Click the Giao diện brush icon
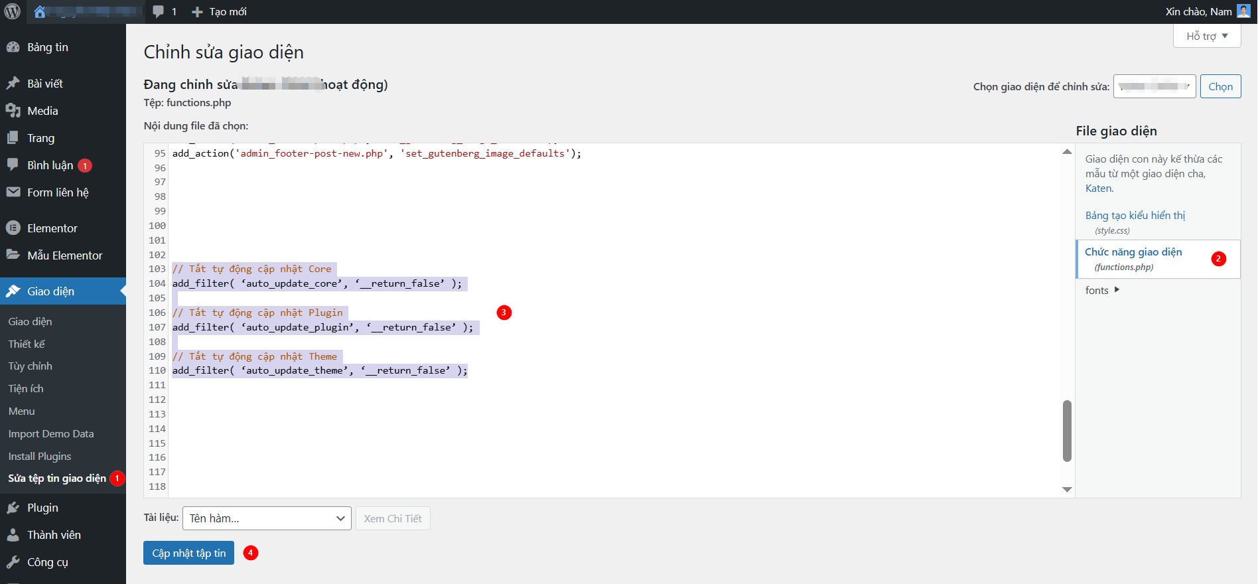1258x584 pixels. pyautogui.click(x=13, y=291)
